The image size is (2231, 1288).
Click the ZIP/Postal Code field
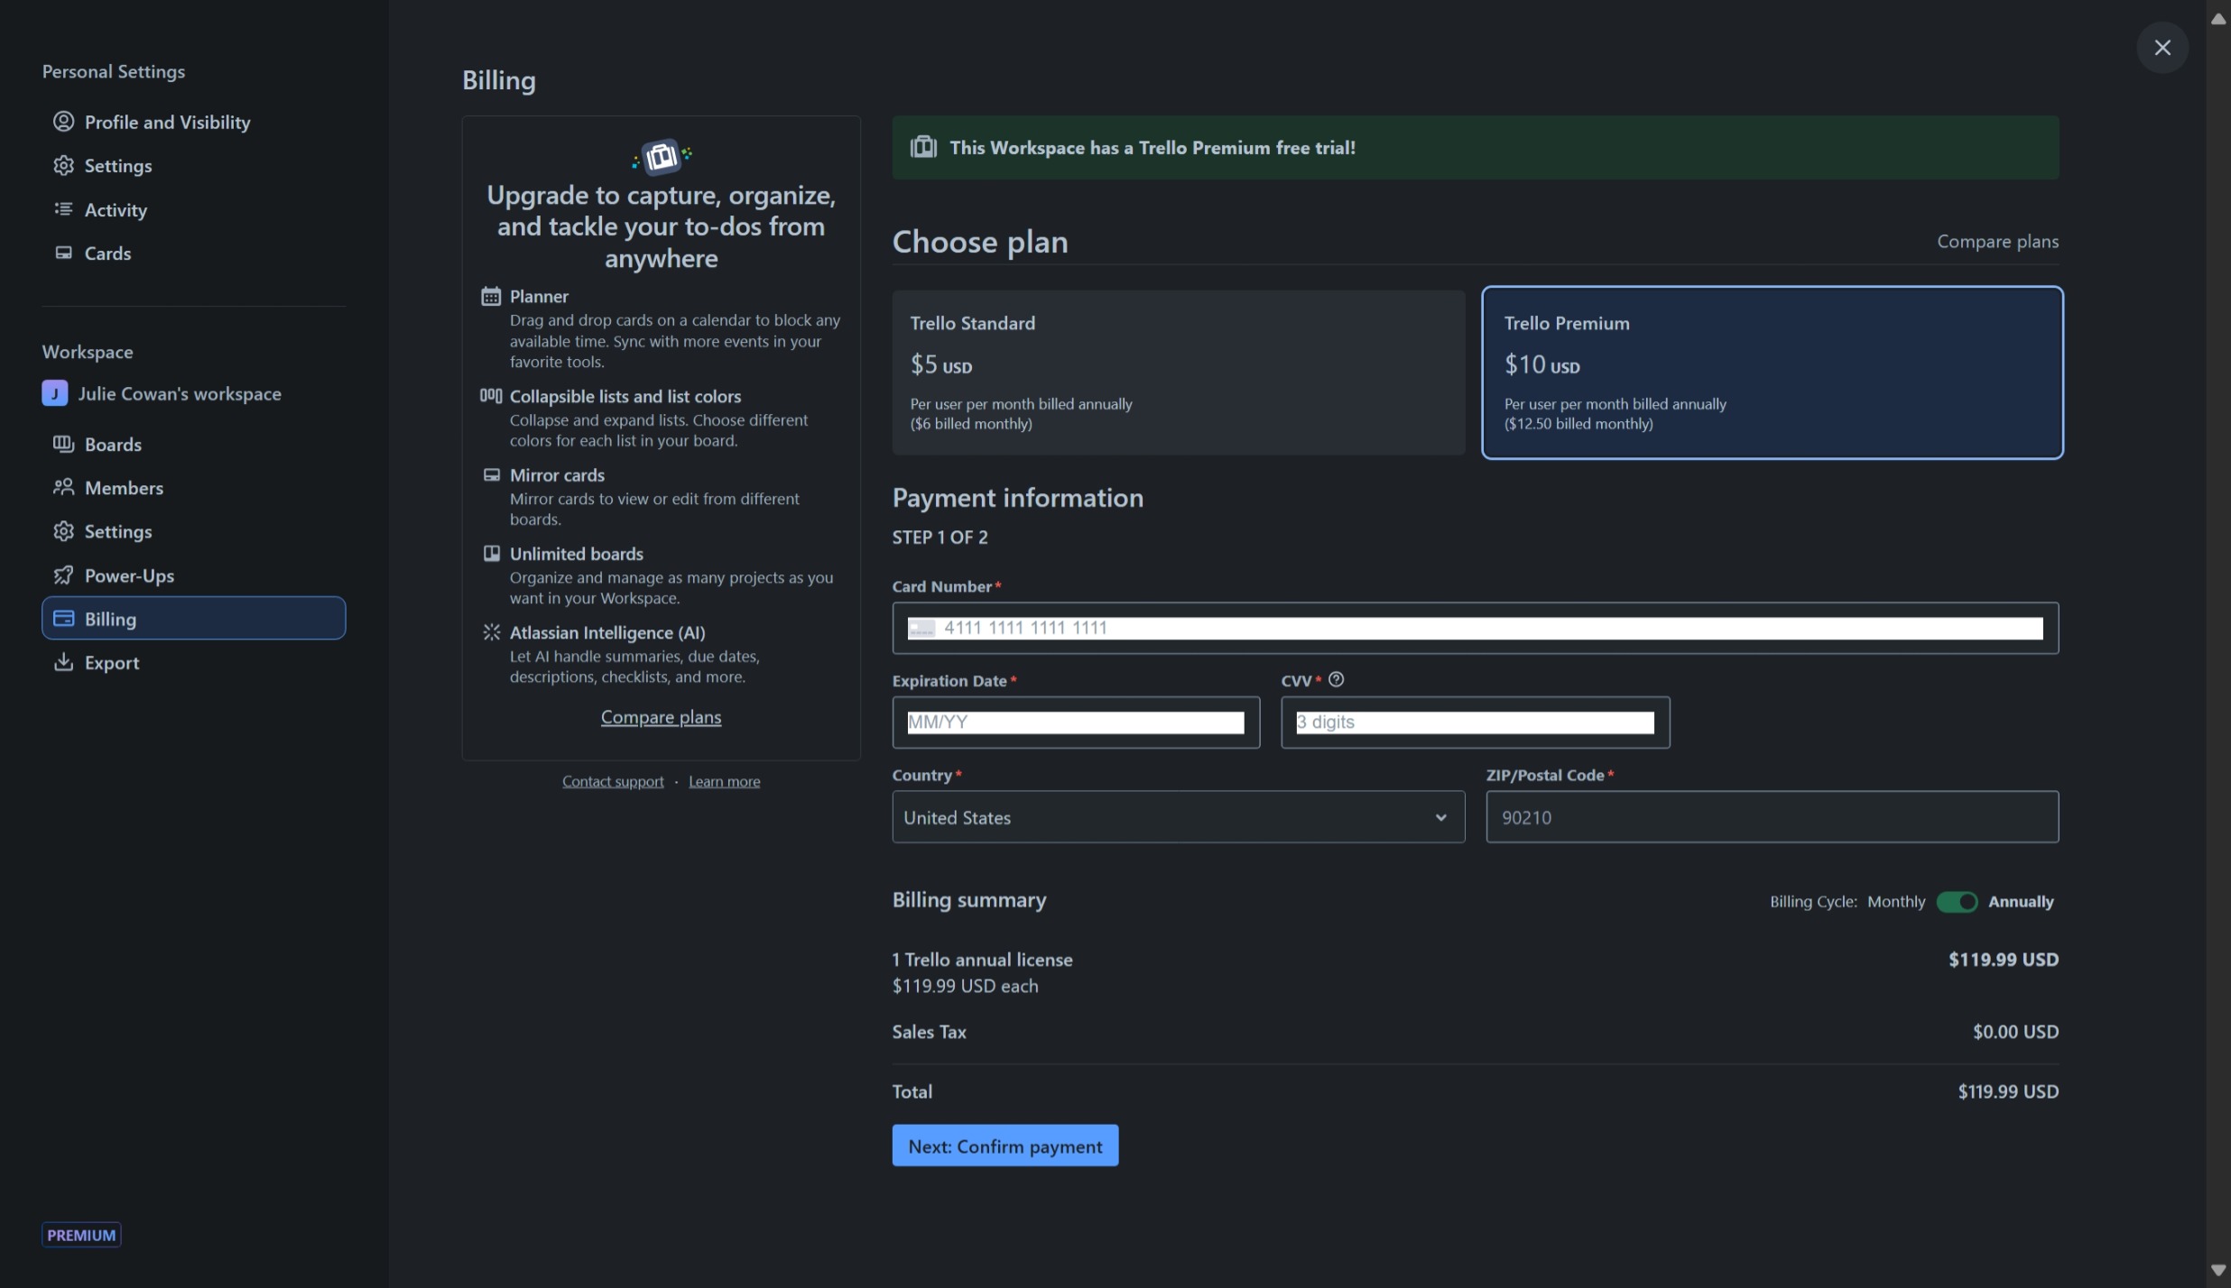1772,817
